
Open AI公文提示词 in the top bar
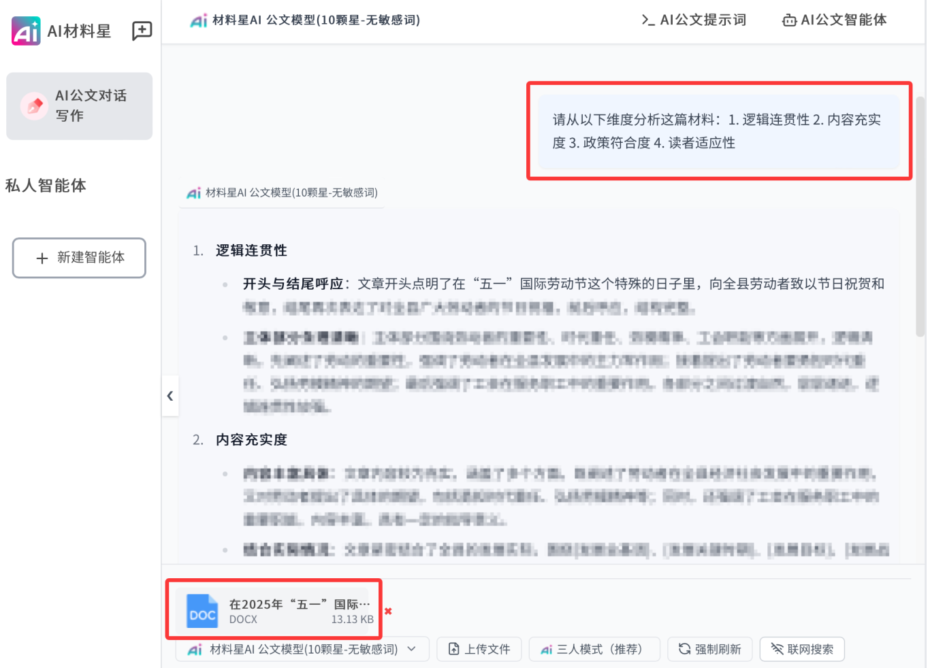pyautogui.click(x=694, y=20)
